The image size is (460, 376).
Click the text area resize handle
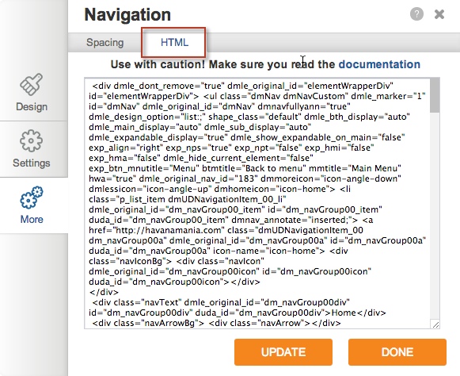coord(435,324)
